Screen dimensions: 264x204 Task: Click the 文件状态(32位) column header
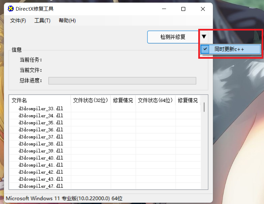click(90, 100)
